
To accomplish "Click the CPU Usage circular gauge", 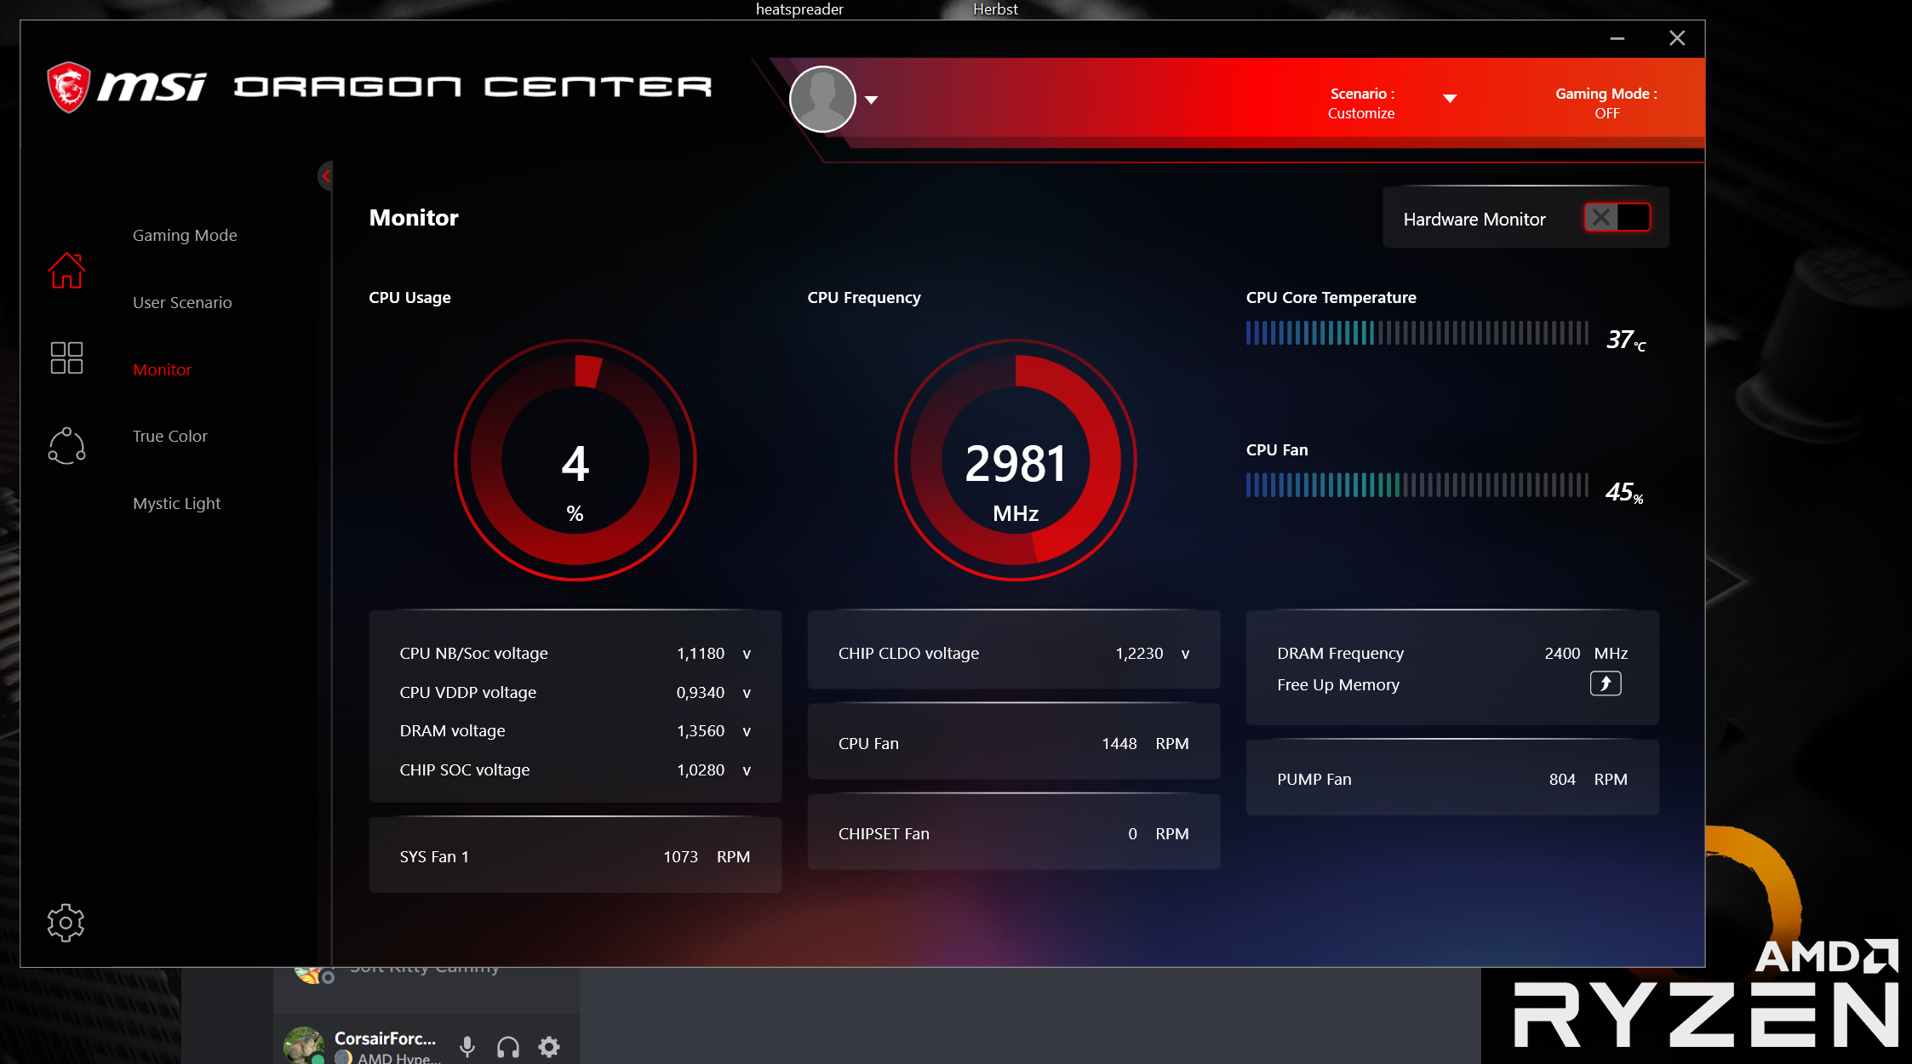I will click(x=575, y=460).
